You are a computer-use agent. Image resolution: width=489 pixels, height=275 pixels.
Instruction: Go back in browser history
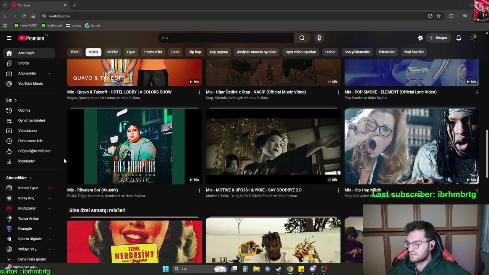pos(5,16)
